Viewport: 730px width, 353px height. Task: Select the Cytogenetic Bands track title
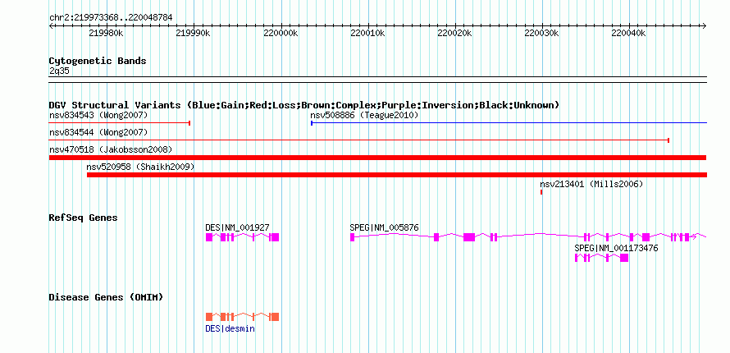[x=98, y=61]
